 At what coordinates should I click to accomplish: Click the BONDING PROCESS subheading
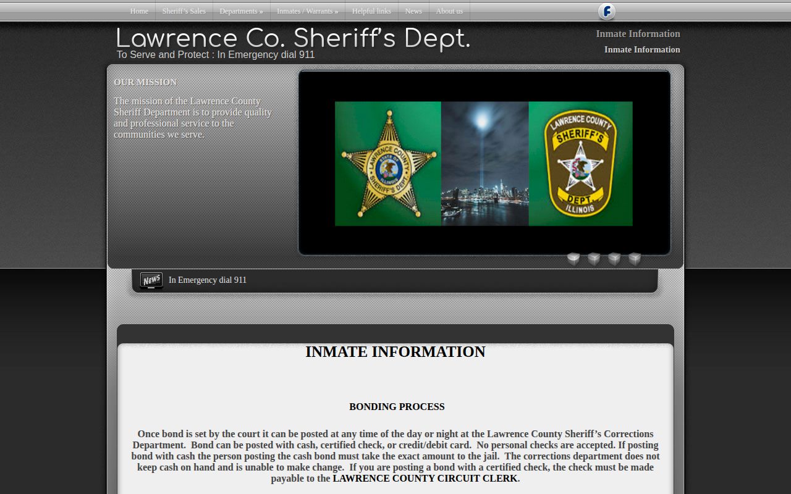point(397,407)
